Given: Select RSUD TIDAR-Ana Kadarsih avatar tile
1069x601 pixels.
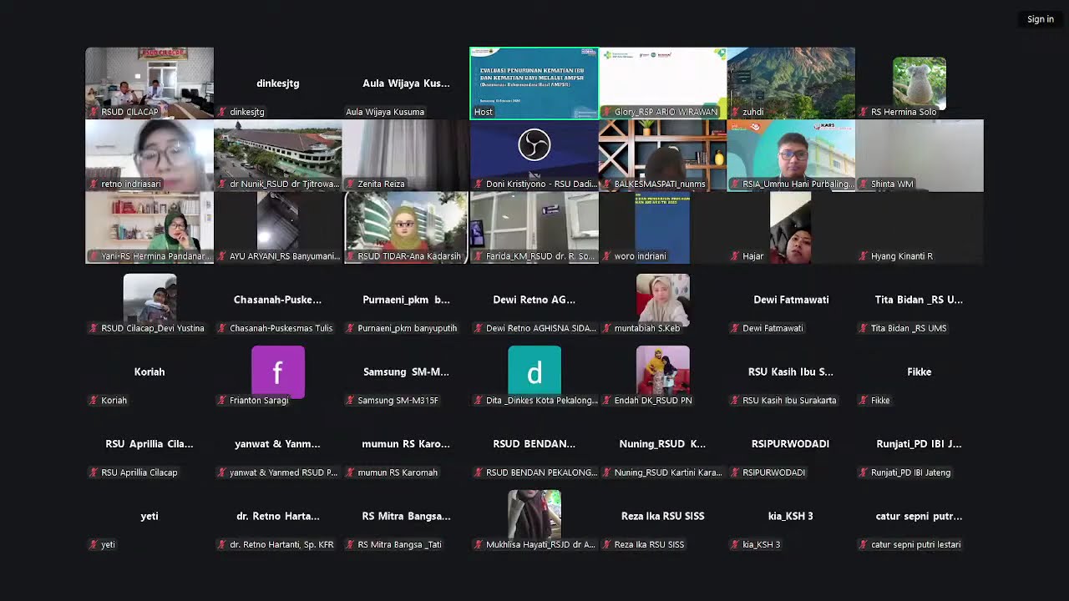Looking at the screenshot, I should pyautogui.click(x=406, y=227).
